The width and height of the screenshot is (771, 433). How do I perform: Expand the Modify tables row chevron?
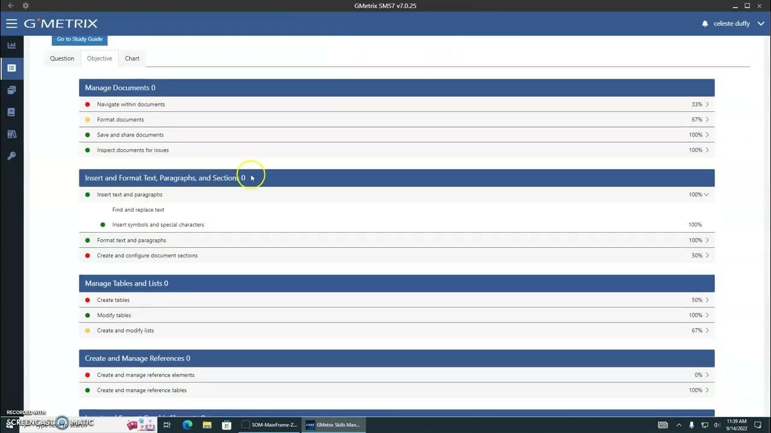(707, 315)
